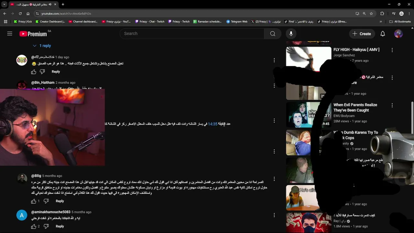
Task: Click the Create button
Action: (x=362, y=34)
